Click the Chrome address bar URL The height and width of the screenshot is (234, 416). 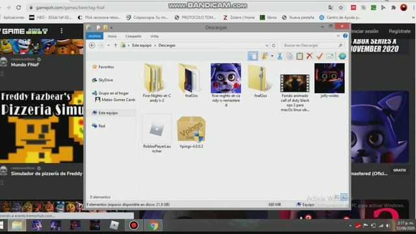click(x=70, y=8)
